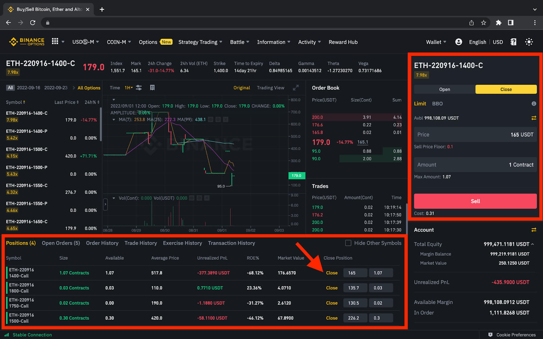Switch to the Trade History tab
This screenshot has height=339, width=543.
pyautogui.click(x=141, y=243)
